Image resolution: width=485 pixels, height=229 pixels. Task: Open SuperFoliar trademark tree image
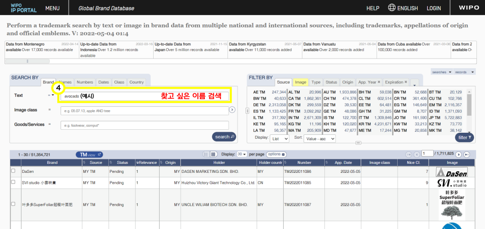tap(451, 204)
